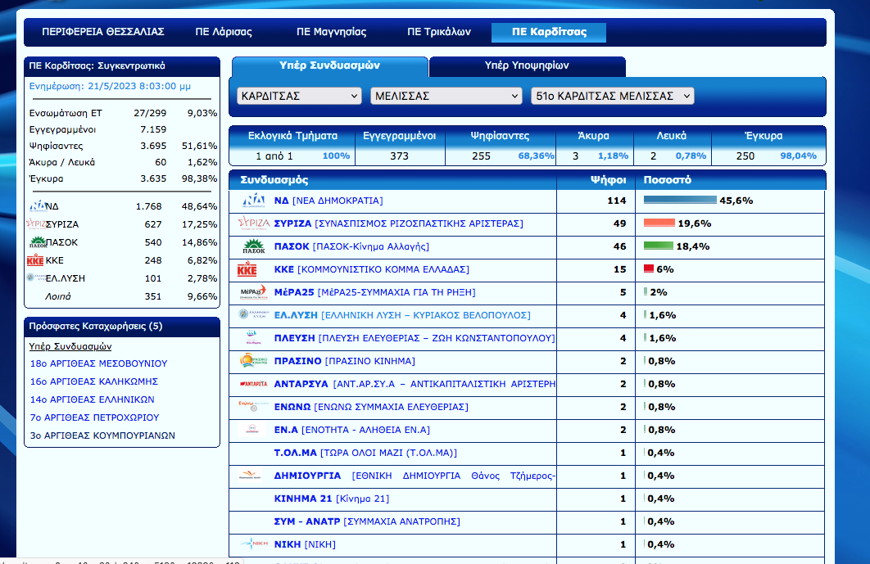Go to the ΠΕ Τρικάλων tab

[439, 32]
